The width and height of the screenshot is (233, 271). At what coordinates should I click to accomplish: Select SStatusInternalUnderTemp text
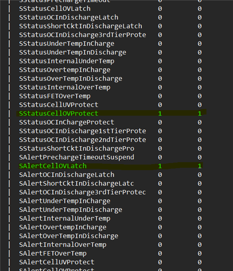(x=67, y=61)
